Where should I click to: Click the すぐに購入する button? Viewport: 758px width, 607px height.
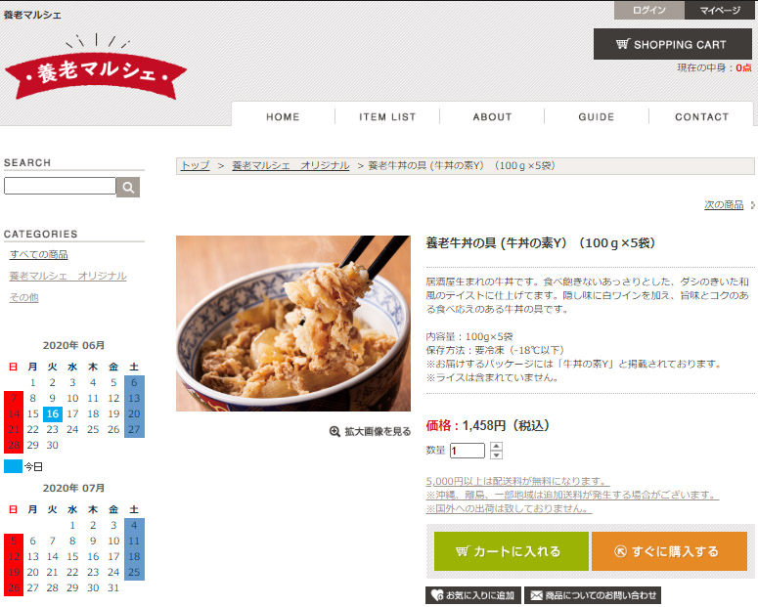[669, 551]
